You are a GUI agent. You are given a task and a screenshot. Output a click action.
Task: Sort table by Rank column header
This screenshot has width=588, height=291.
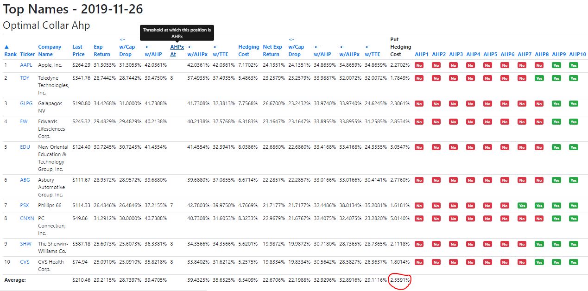(x=10, y=51)
